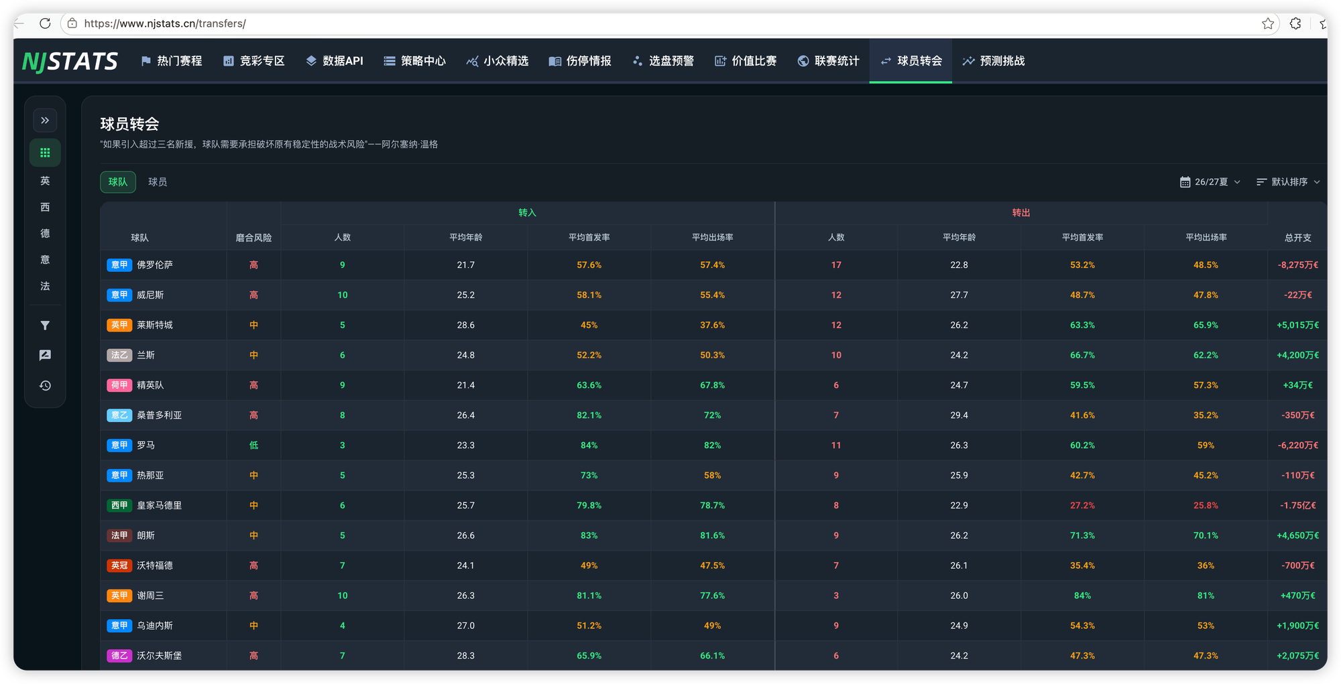Open the 佛罗伦萨 team row
This screenshot has height=684, width=1341.
[713, 265]
